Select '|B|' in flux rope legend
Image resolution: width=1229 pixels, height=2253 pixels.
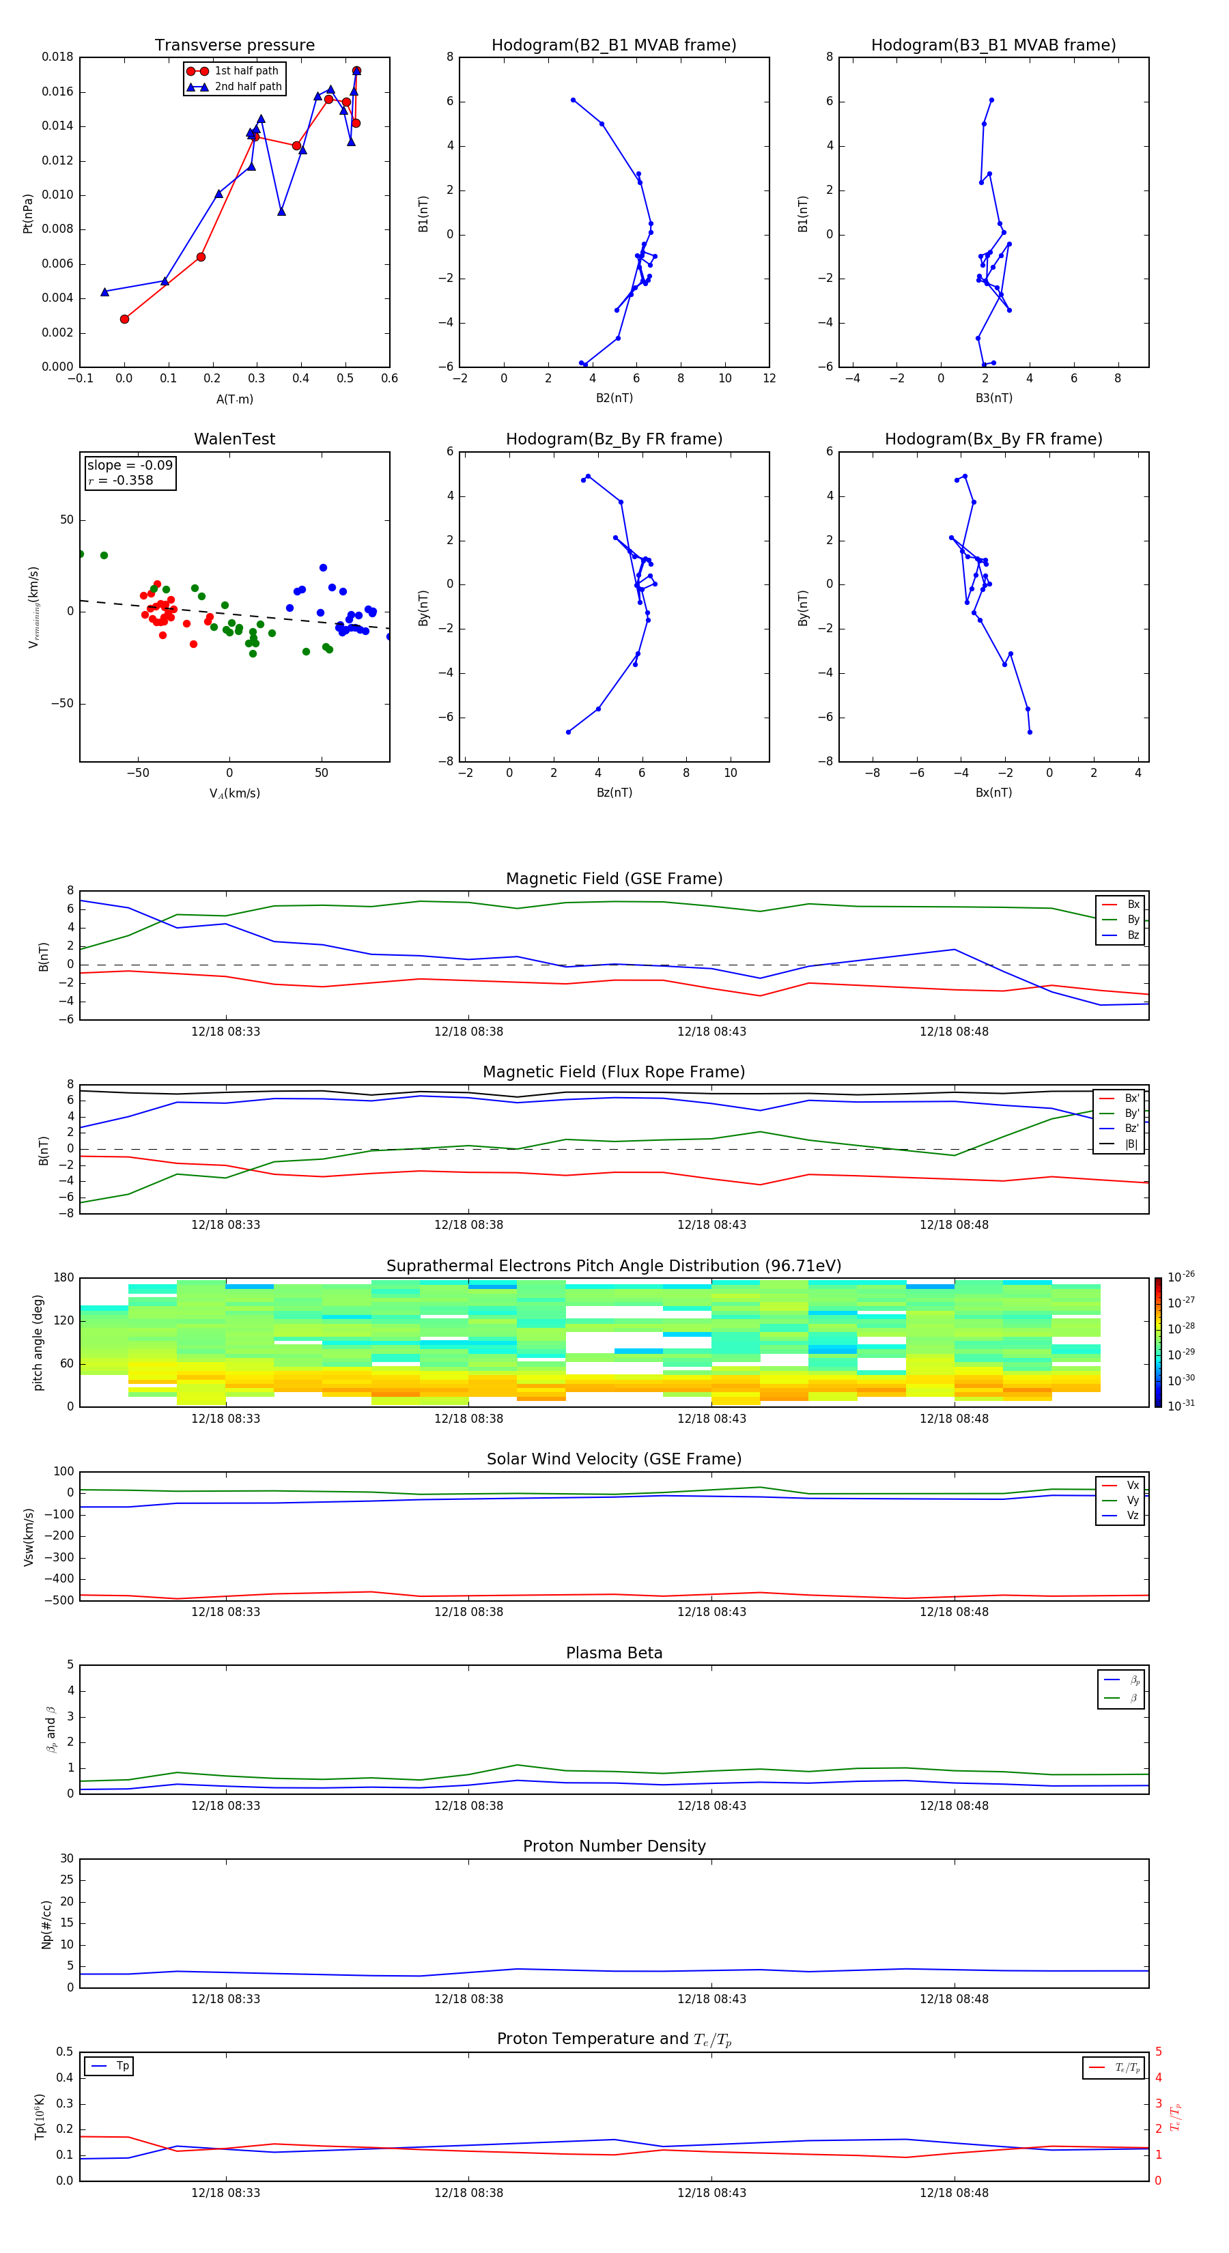(x=1120, y=1144)
